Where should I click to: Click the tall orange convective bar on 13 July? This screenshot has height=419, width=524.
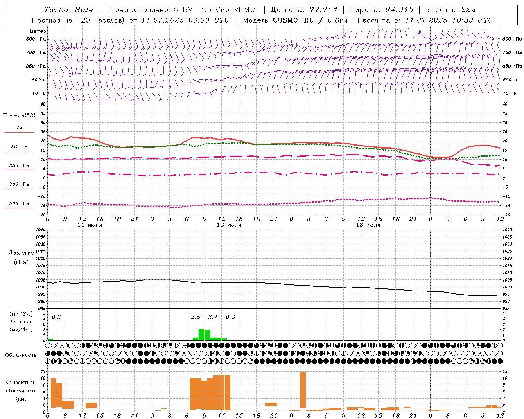click(x=303, y=390)
